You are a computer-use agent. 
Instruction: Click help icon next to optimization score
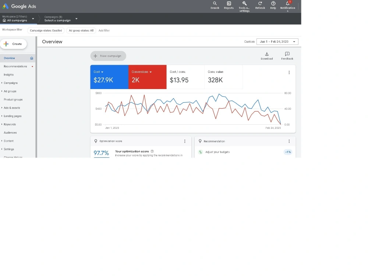[x=152, y=151]
